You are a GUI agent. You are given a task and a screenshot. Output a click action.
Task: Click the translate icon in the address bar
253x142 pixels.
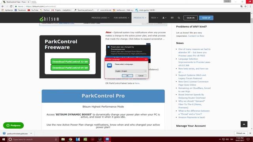coord(242,6)
